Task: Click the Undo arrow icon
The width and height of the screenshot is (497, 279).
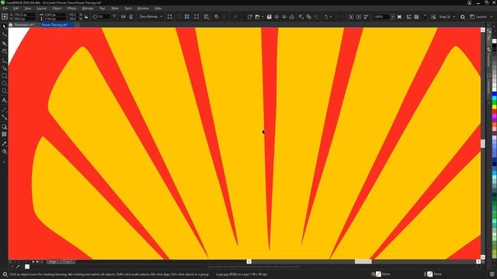Action: click(x=325, y=16)
